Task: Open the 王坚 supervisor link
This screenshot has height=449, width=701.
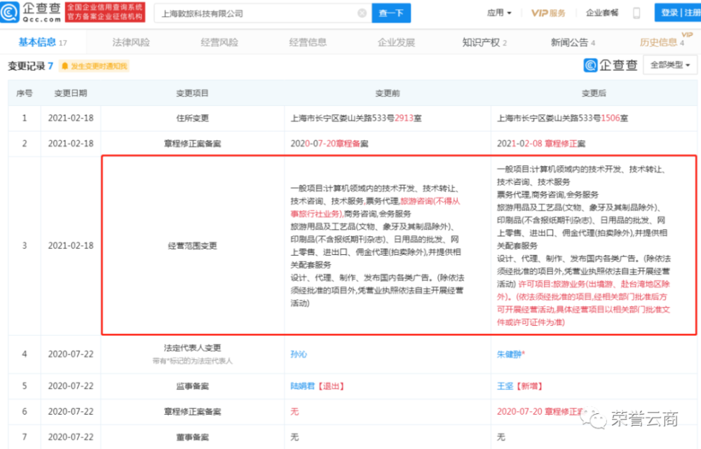Action: pyautogui.click(x=505, y=386)
